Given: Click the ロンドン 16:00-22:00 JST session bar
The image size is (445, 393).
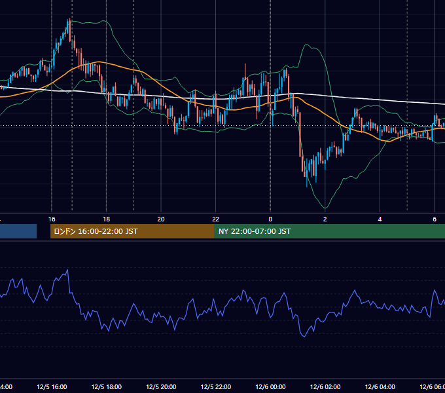Looking at the screenshot, I should (132, 231).
